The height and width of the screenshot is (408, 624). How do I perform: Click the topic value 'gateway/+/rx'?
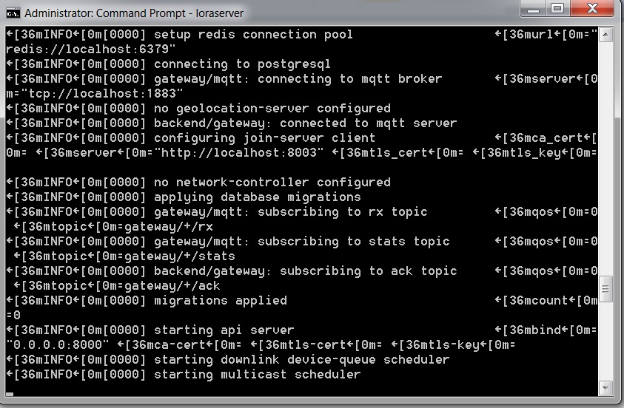click(168, 227)
